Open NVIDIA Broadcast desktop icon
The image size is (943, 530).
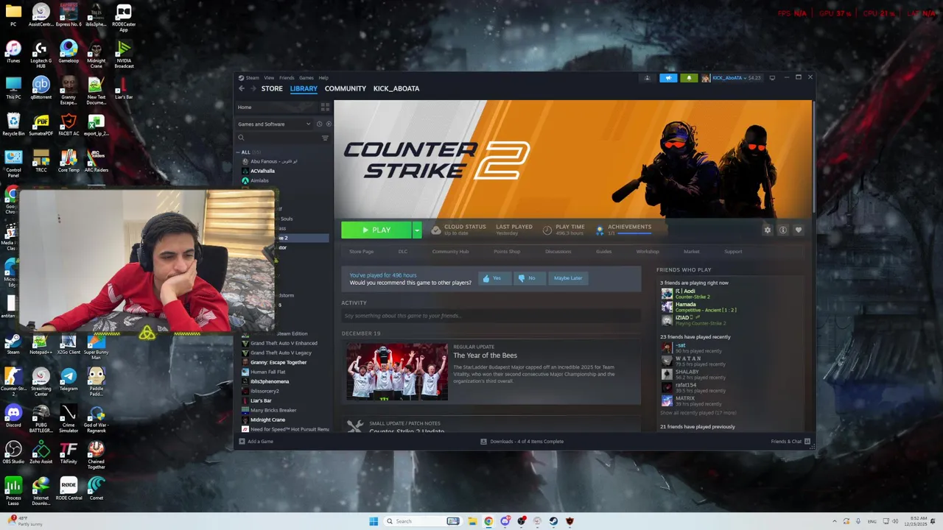pyautogui.click(x=124, y=54)
